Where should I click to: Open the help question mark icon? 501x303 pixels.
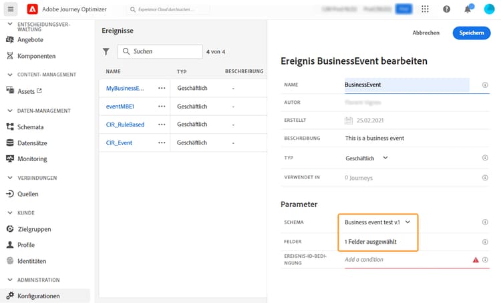(x=447, y=9)
